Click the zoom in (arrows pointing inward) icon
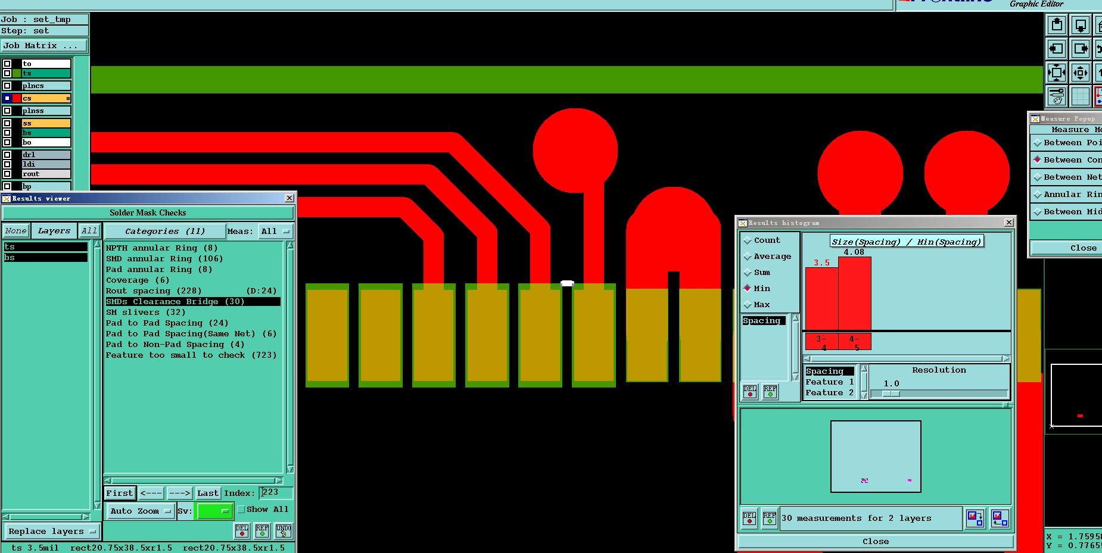This screenshot has width=1102, height=553. click(x=1057, y=73)
